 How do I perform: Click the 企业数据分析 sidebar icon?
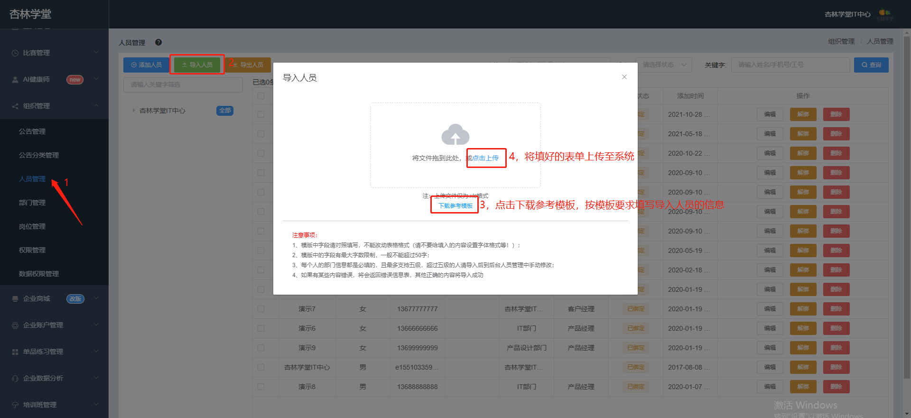click(15, 378)
